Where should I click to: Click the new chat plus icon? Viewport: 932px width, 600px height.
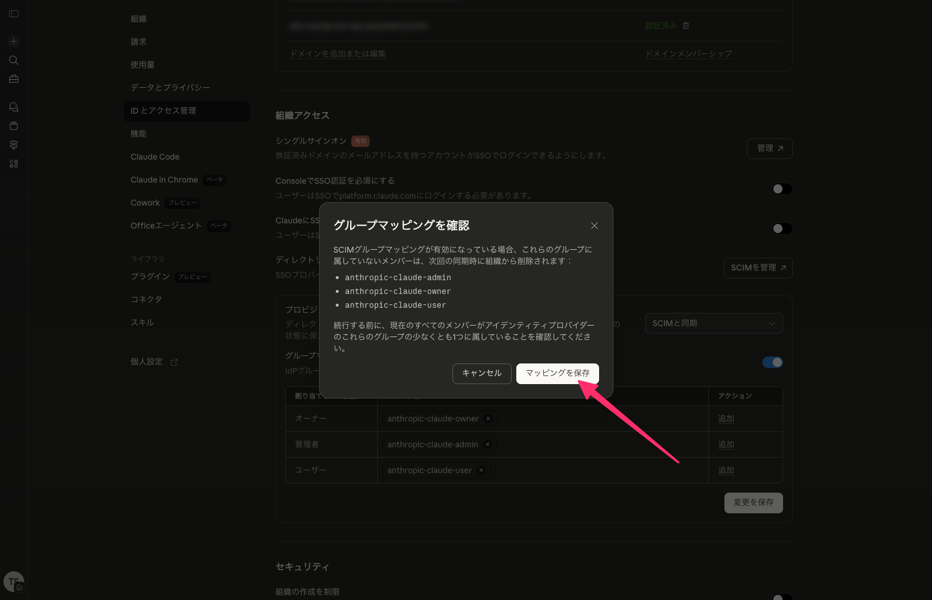pyautogui.click(x=14, y=41)
